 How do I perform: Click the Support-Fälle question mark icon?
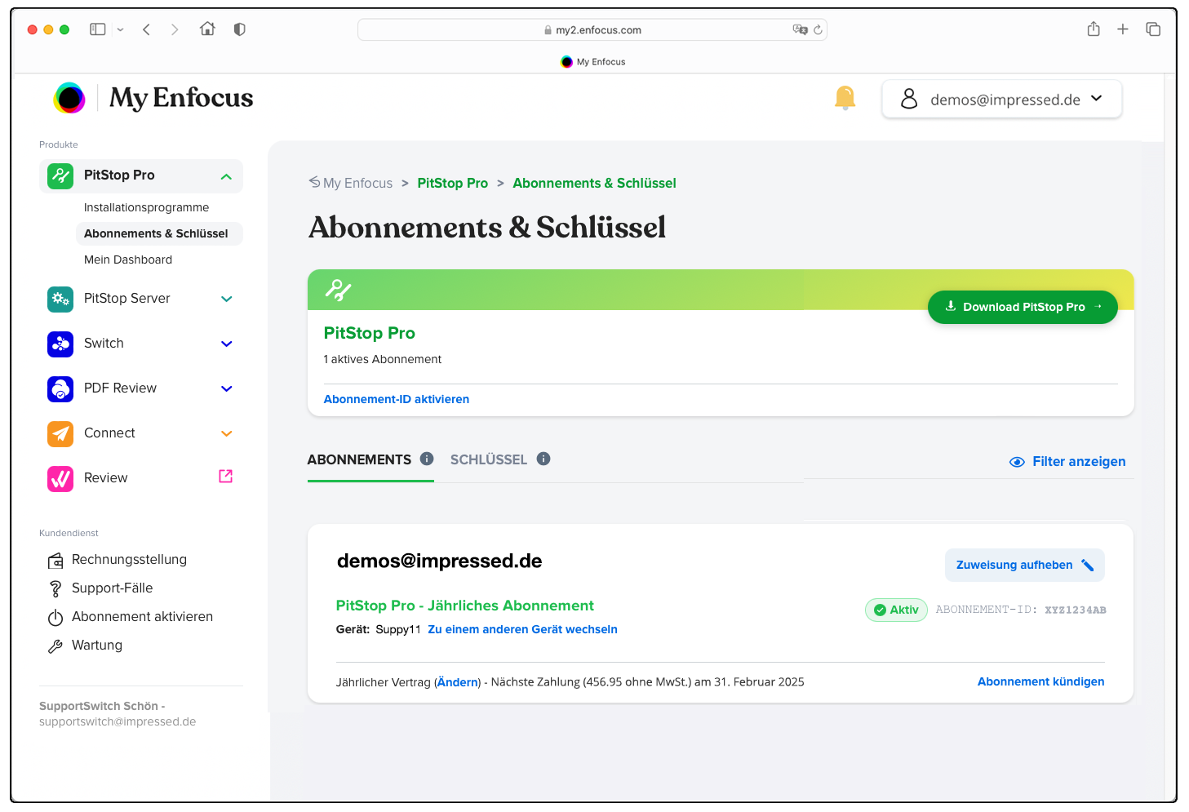[x=55, y=588]
